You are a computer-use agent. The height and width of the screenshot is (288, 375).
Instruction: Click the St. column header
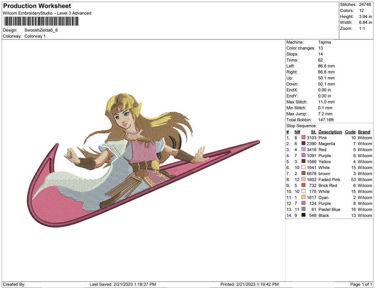pos(314,132)
